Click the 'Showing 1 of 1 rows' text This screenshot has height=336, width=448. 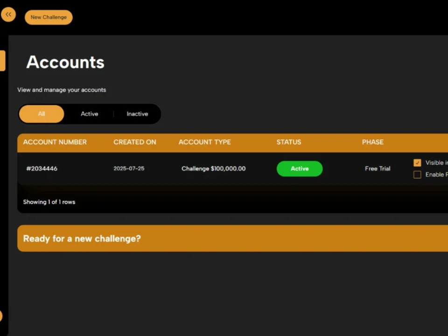[x=49, y=202]
